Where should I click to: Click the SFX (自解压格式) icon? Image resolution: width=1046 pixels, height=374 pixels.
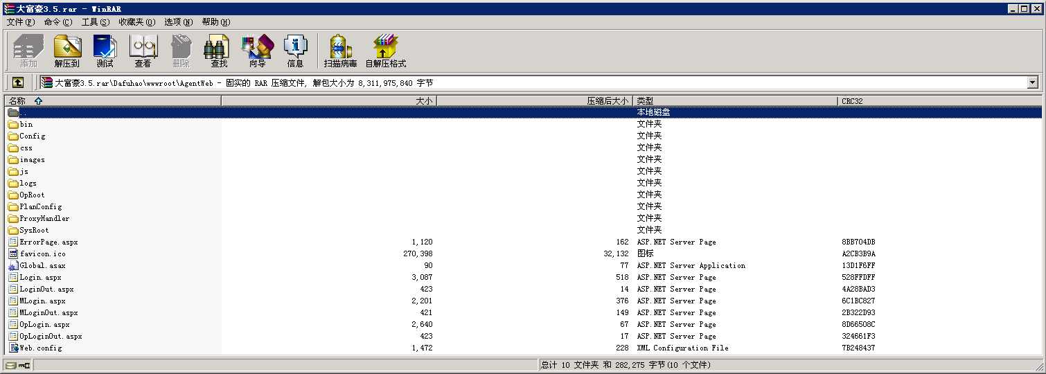386,51
